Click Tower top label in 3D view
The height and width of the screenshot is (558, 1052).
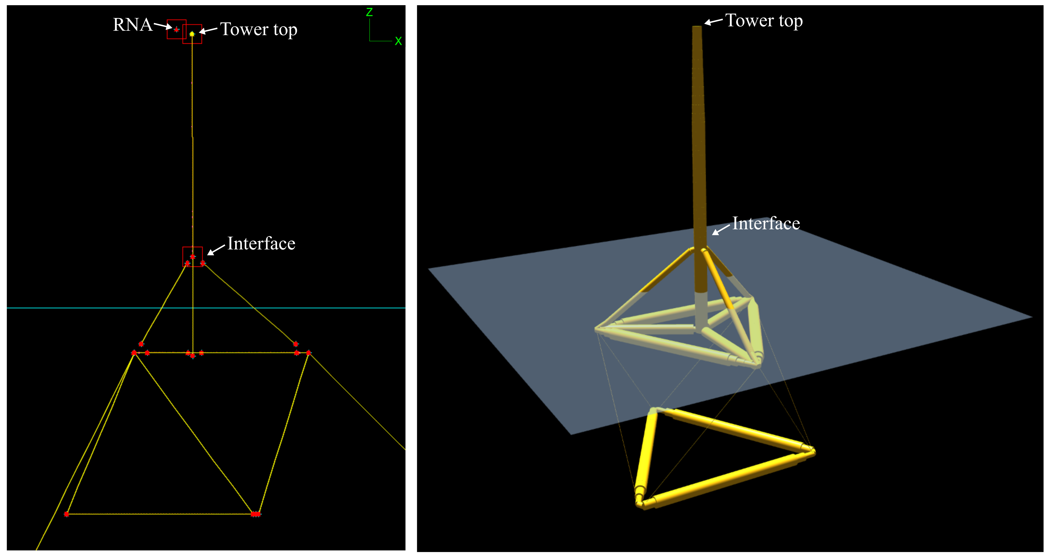pyautogui.click(x=764, y=21)
